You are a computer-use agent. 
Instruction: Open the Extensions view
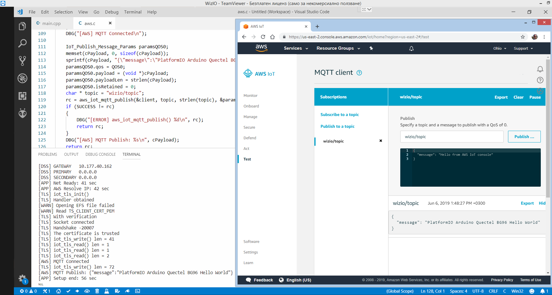coord(22,96)
